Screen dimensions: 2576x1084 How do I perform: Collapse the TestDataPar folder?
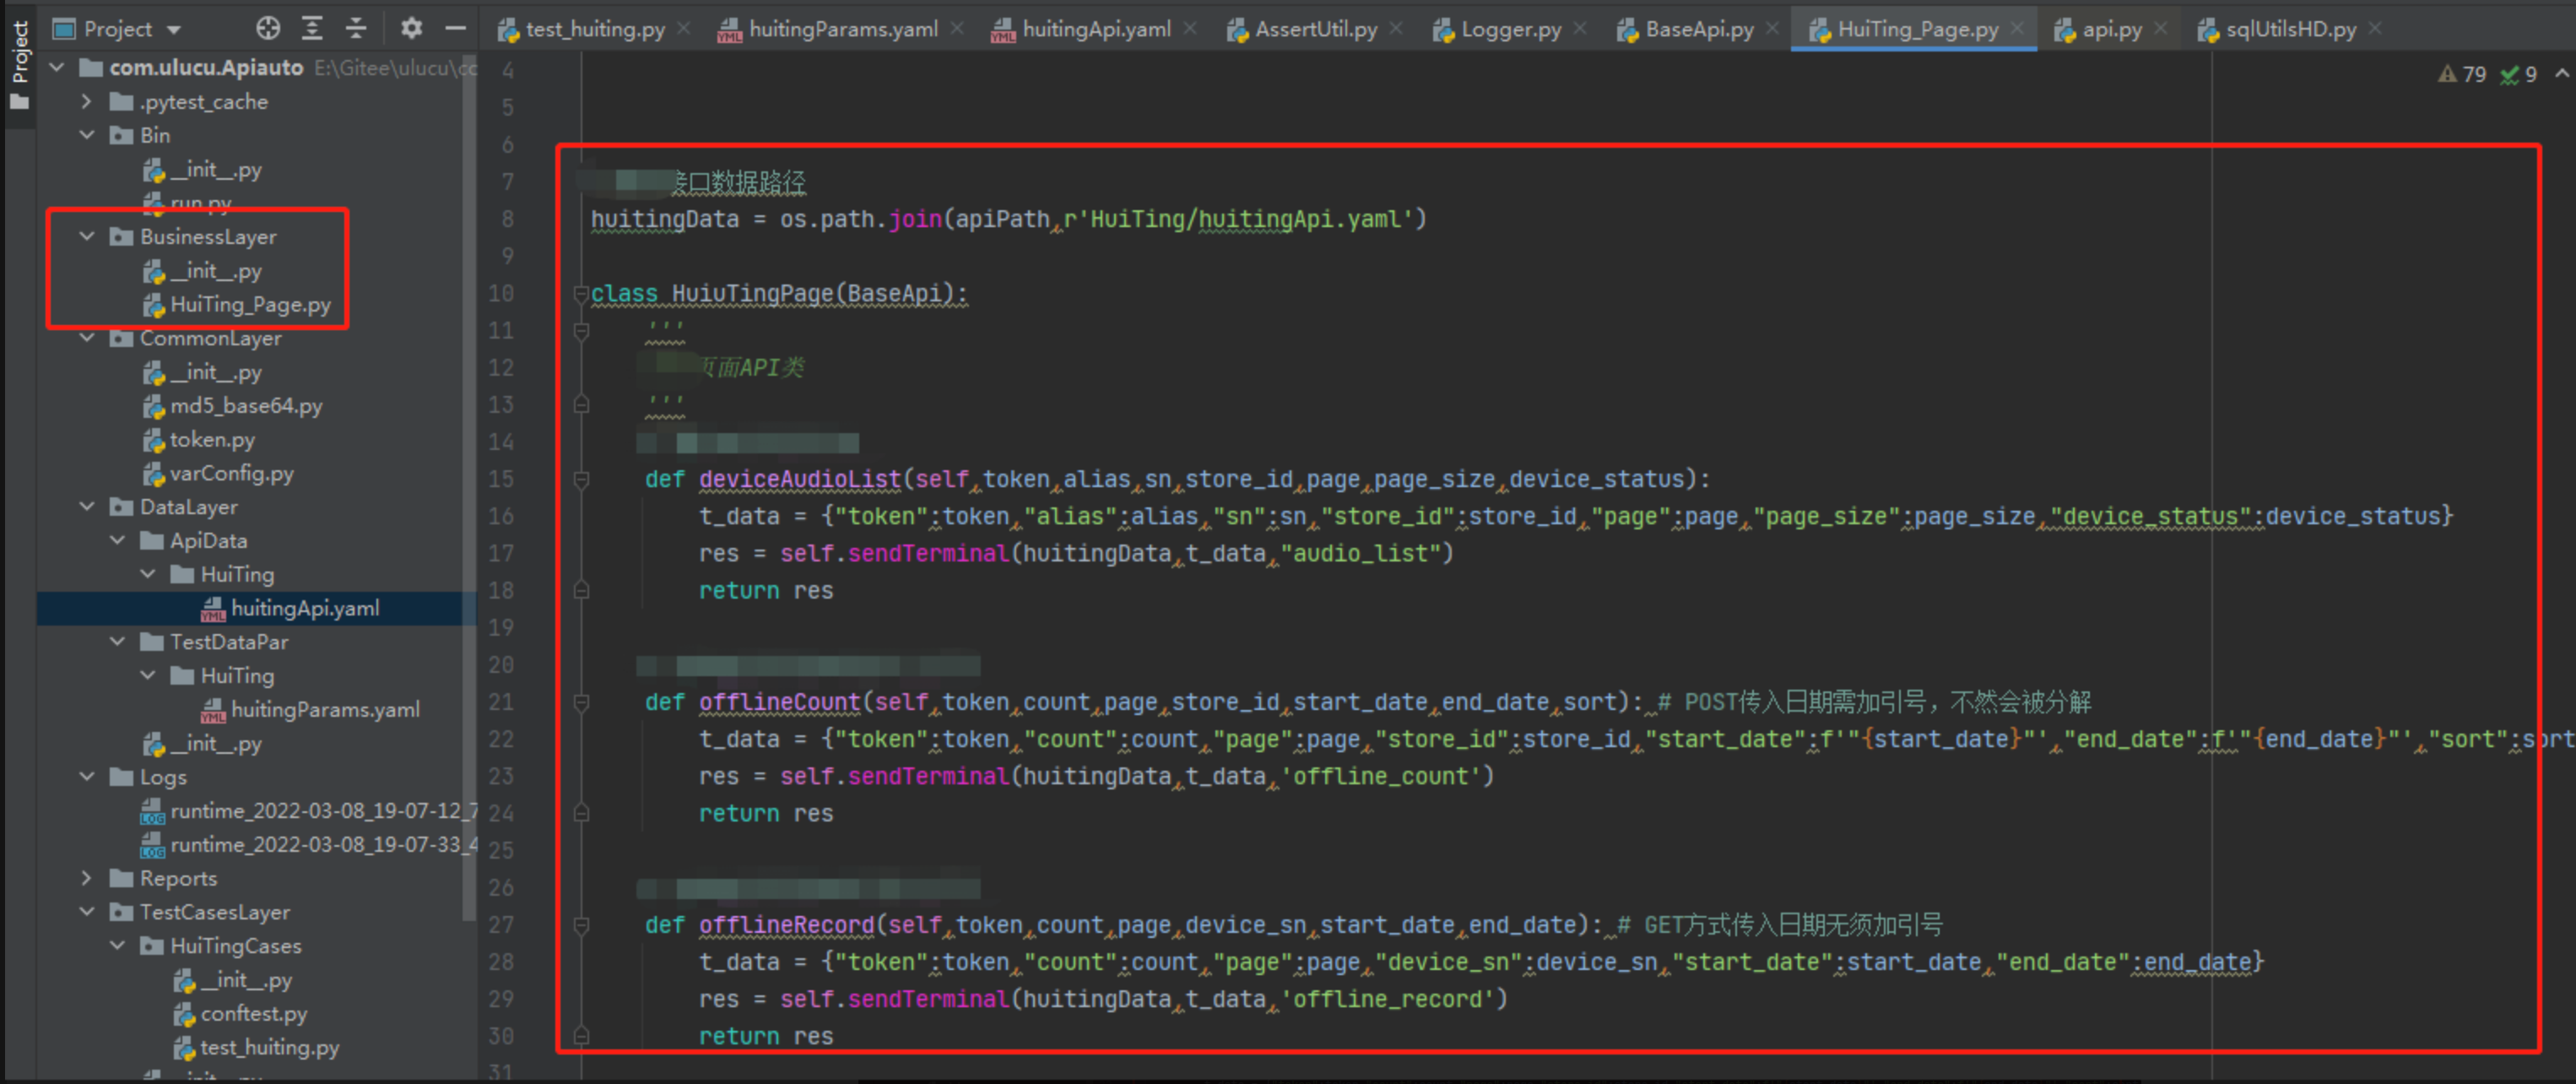click(117, 642)
